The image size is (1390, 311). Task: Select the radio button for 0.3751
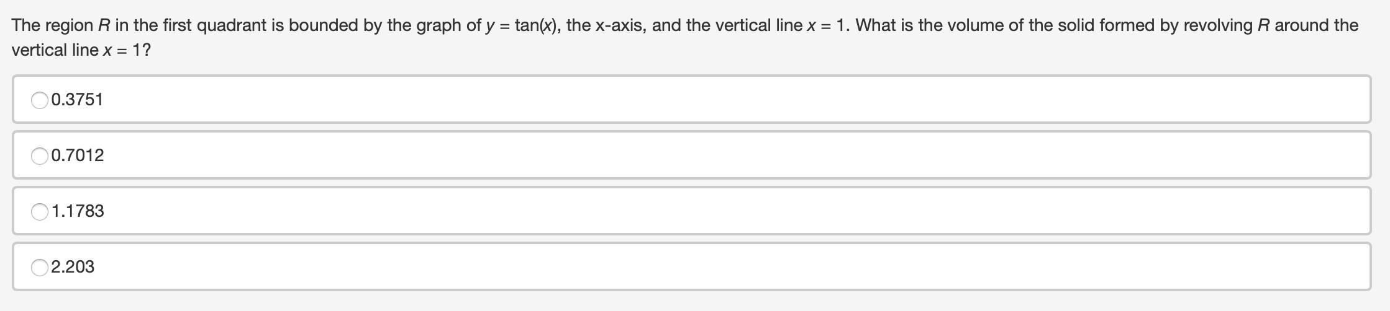pos(40,100)
